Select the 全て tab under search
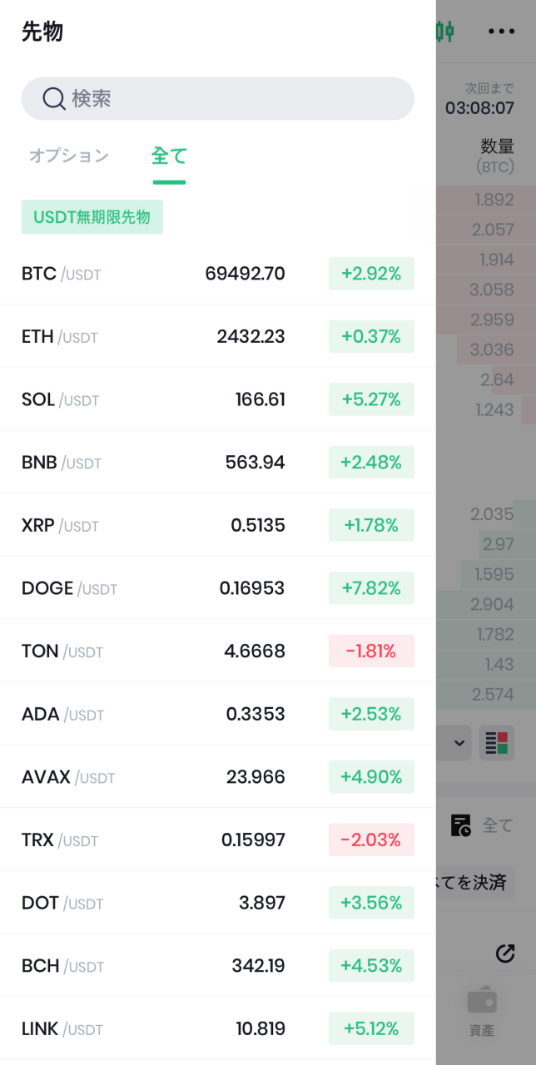 pyautogui.click(x=169, y=156)
